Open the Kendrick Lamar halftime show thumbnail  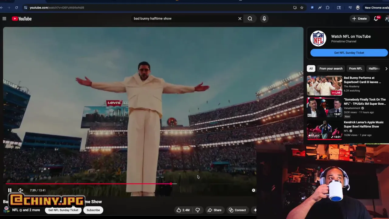(x=324, y=130)
